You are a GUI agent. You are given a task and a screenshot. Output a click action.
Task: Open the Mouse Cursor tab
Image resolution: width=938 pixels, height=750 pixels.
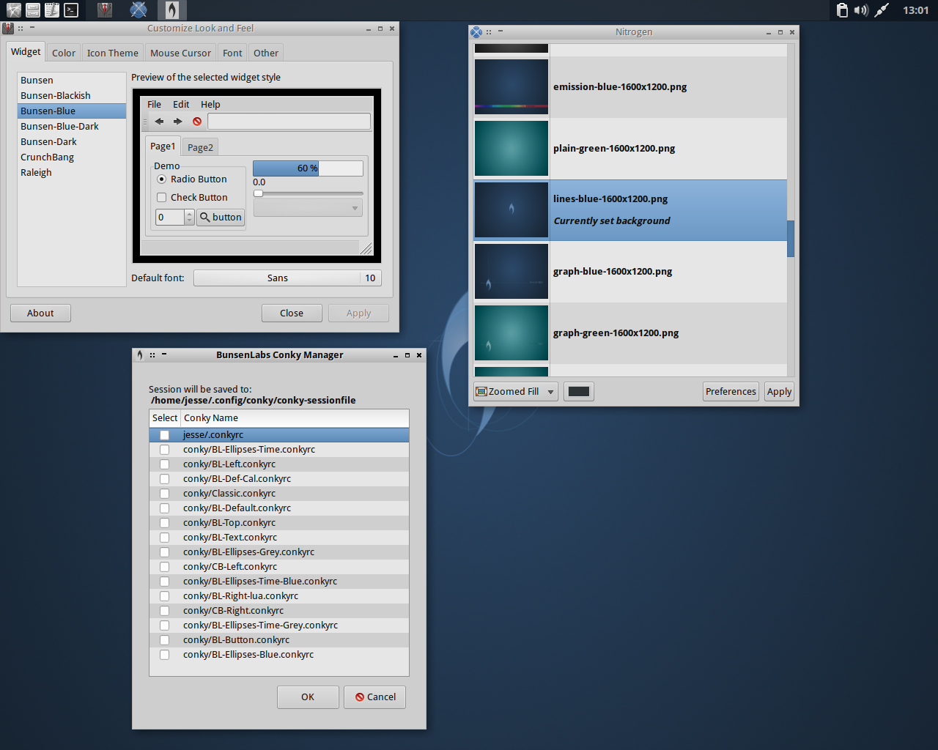pyautogui.click(x=180, y=53)
